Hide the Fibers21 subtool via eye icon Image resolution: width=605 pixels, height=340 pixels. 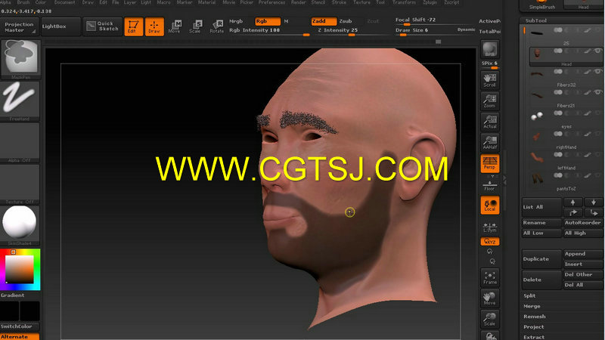click(598, 92)
